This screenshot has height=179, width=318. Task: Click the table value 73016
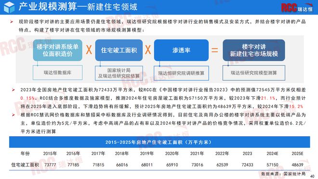(x=197, y=165)
